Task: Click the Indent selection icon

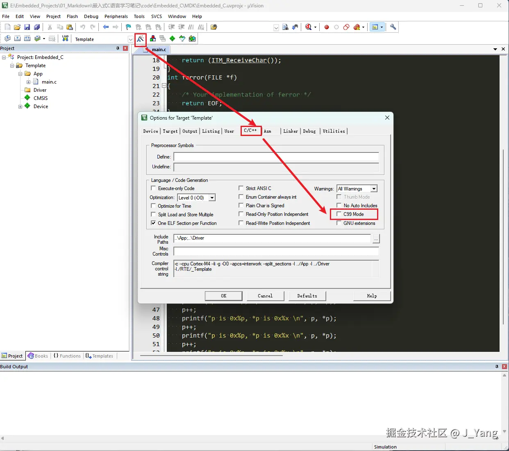Action: pos(171,27)
